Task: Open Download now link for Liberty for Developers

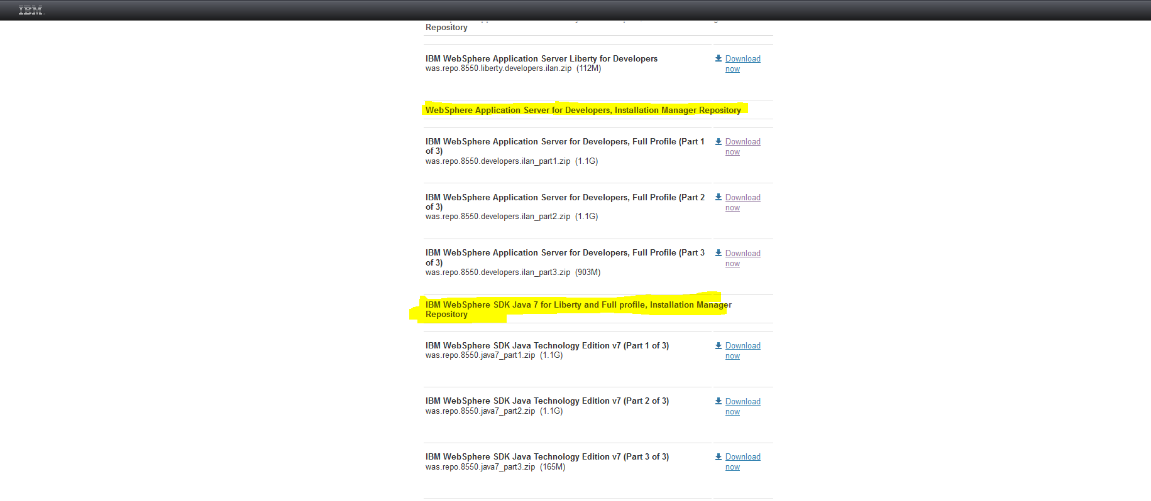Action: point(742,63)
